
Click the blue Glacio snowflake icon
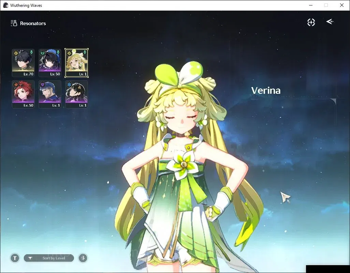[69, 85]
